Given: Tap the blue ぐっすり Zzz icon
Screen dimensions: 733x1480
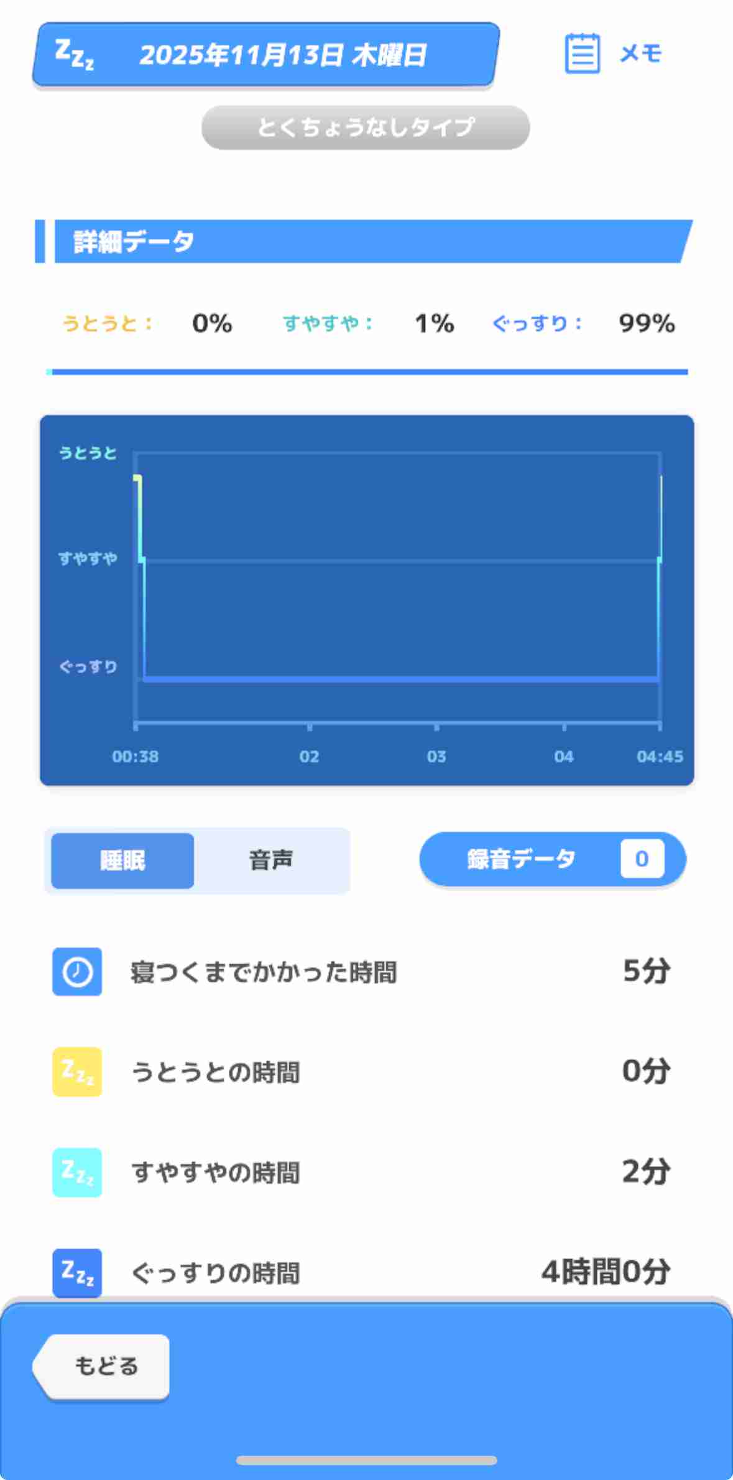Looking at the screenshot, I should click(77, 1272).
